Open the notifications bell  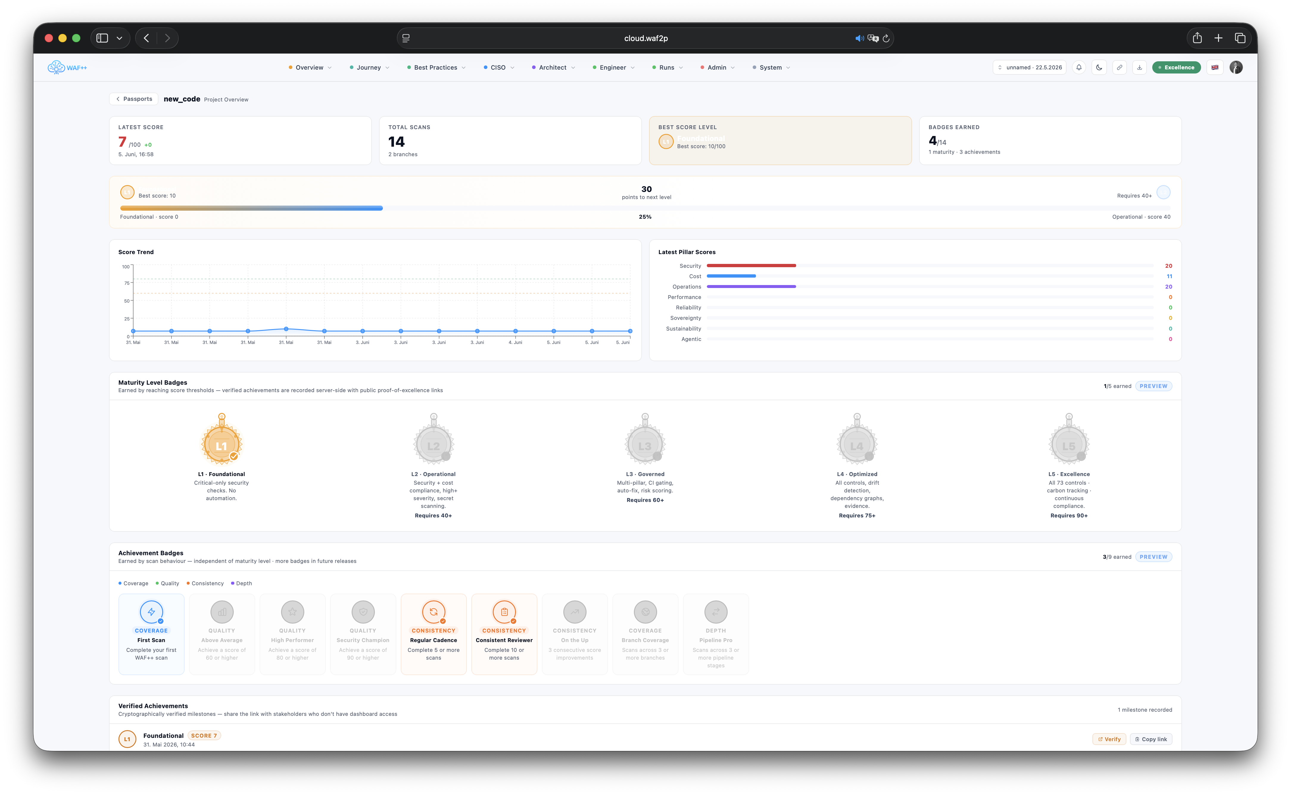coord(1079,67)
